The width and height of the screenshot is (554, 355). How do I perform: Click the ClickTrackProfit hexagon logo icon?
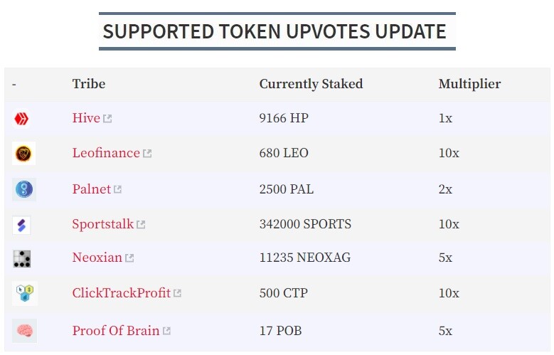coord(25,293)
